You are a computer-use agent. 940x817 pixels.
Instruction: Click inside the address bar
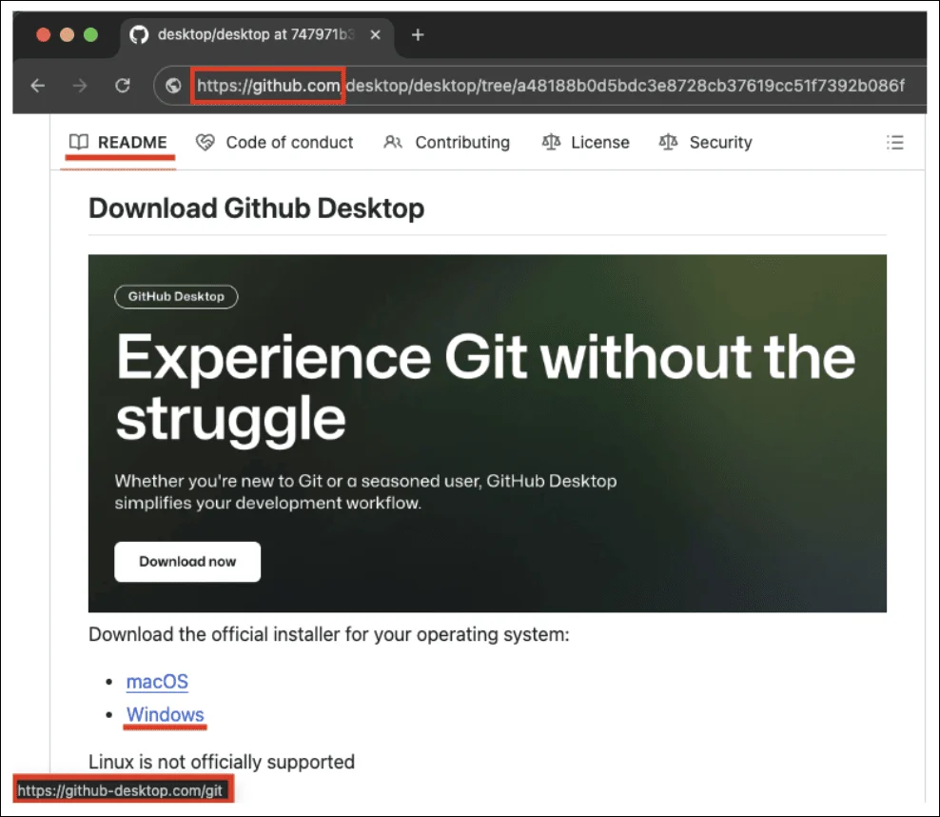(x=476, y=85)
